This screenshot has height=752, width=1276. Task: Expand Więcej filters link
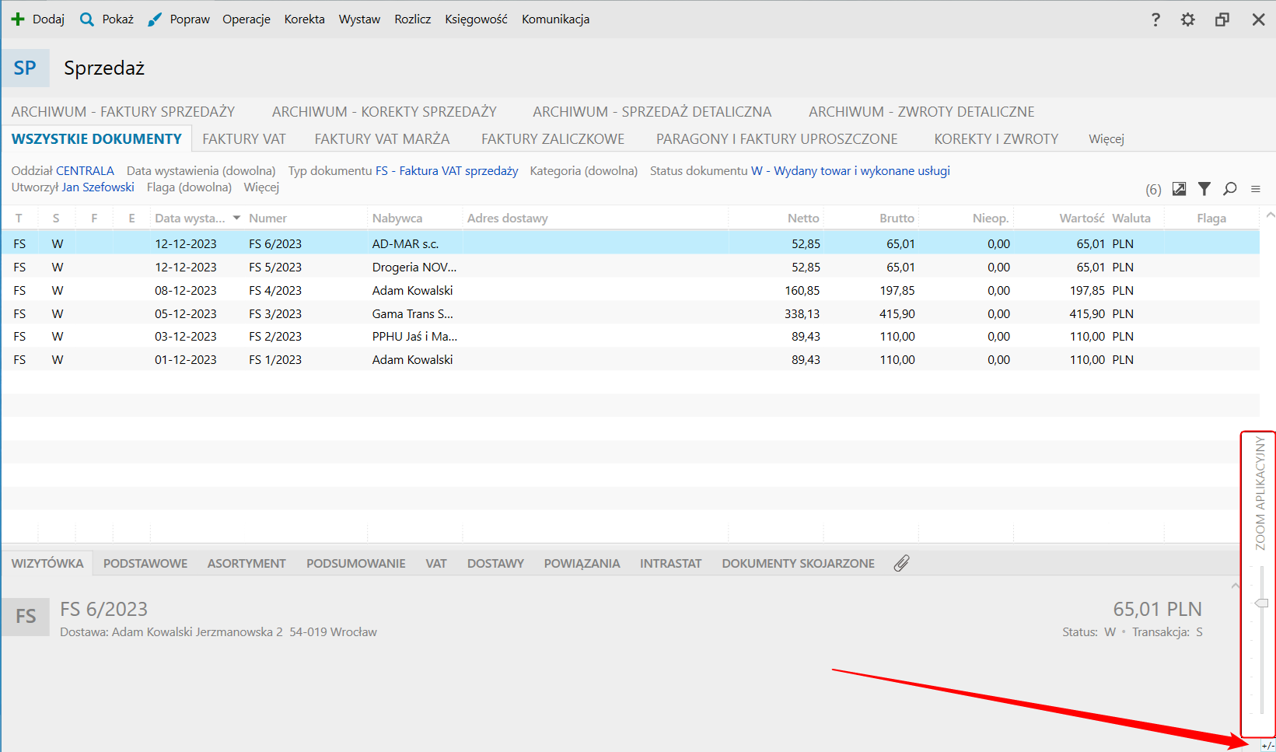261,187
